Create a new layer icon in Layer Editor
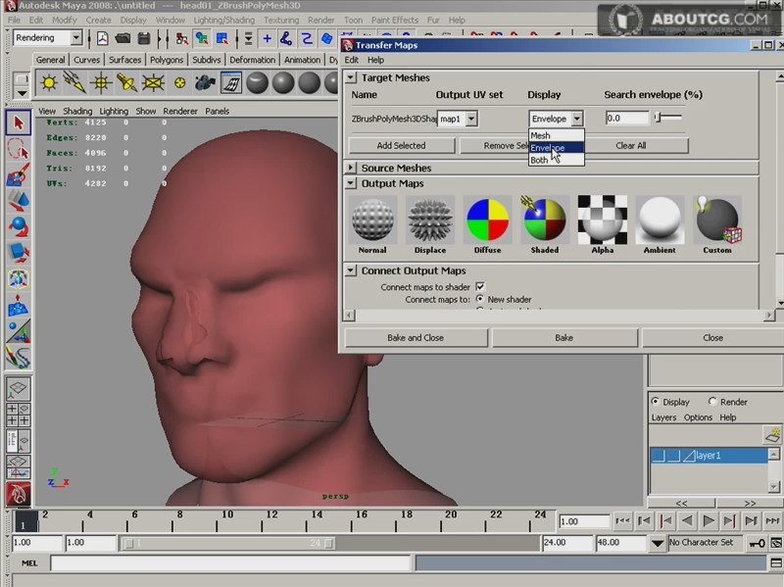This screenshot has height=587, width=784. 772,434
